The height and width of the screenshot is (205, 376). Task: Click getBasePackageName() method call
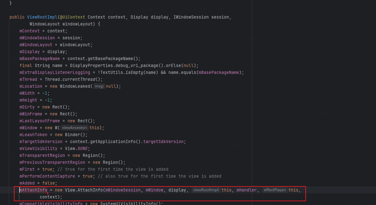click(113, 59)
